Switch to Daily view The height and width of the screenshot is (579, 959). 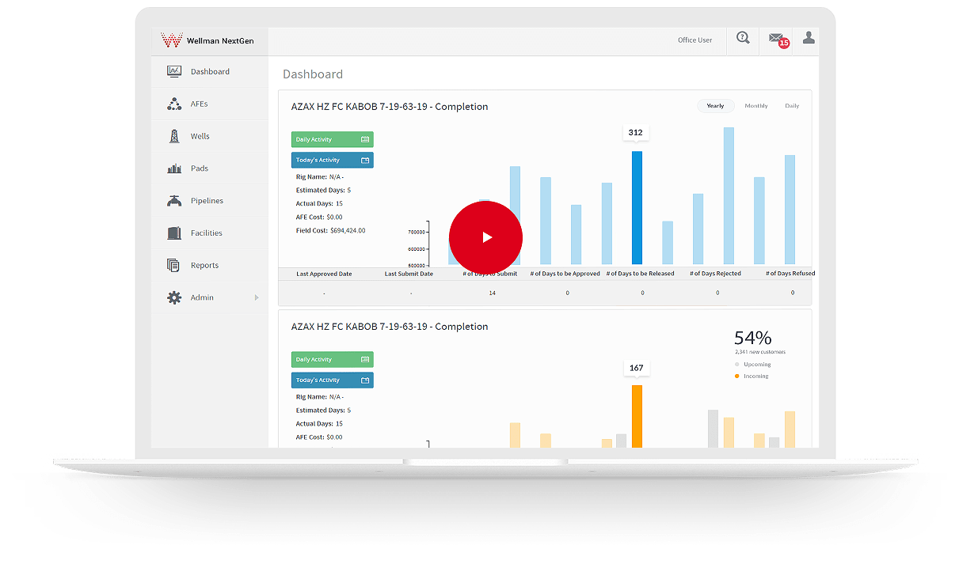pos(792,105)
